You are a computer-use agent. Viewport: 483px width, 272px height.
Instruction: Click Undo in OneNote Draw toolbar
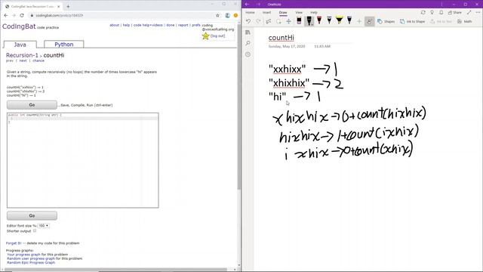click(x=248, y=21)
